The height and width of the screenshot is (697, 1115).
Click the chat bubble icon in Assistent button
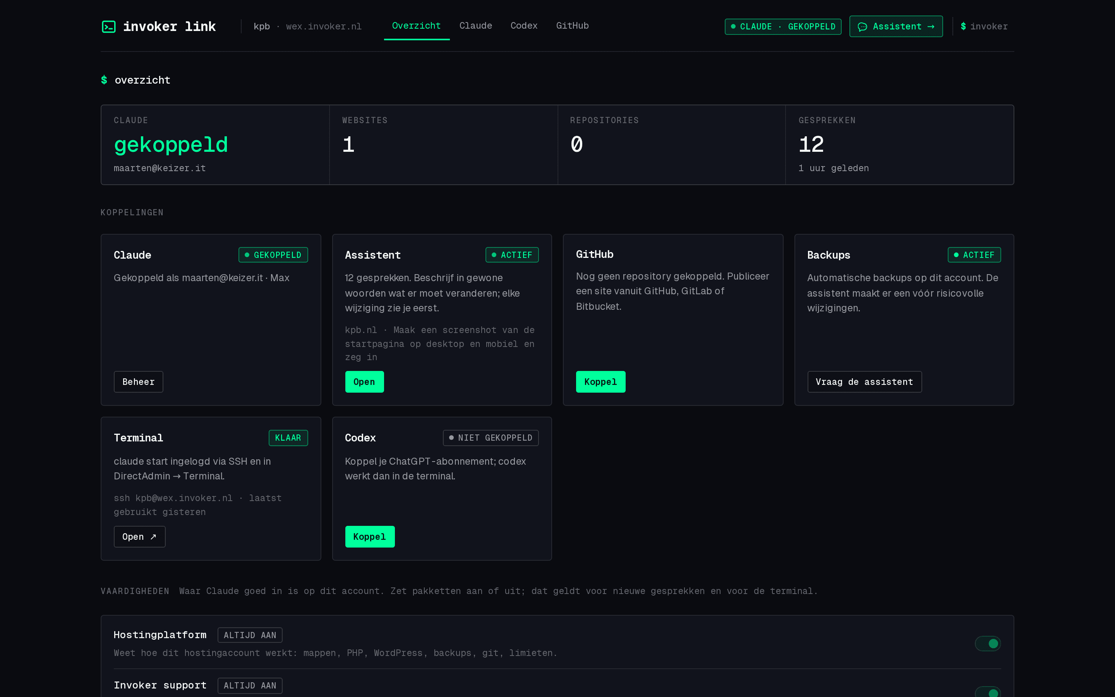point(862,27)
